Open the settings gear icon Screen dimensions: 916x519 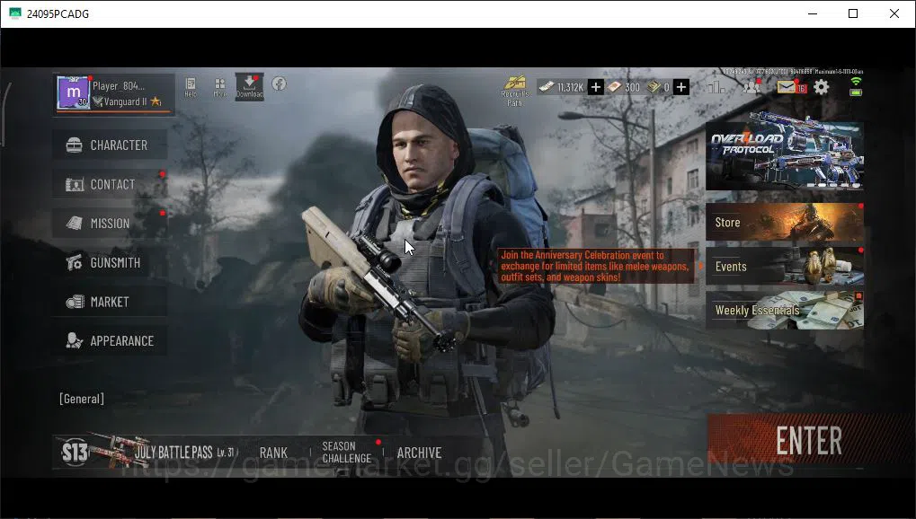822,87
